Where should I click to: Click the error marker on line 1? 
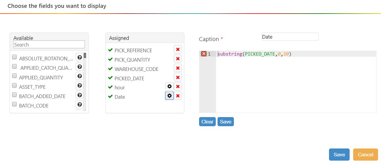204,54
